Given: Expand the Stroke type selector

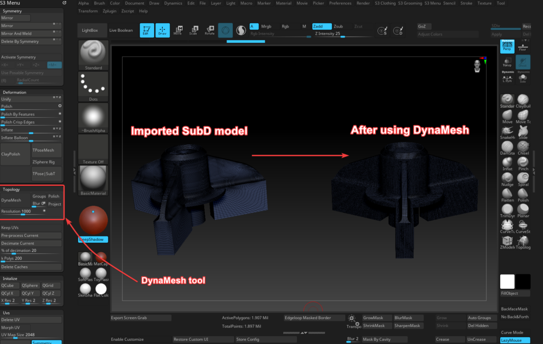Looking at the screenshot, I should [93, 85].
